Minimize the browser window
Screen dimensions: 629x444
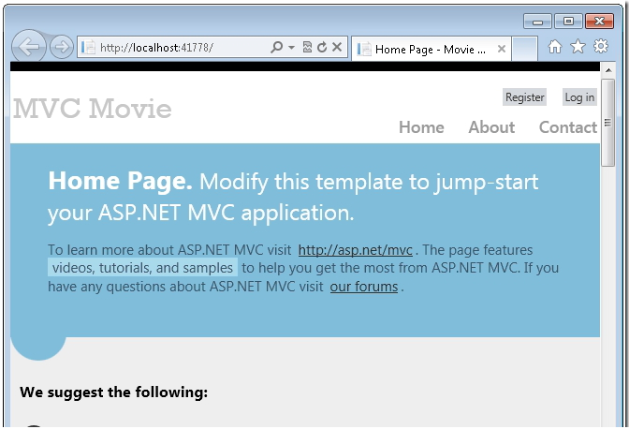pos(537,22)
